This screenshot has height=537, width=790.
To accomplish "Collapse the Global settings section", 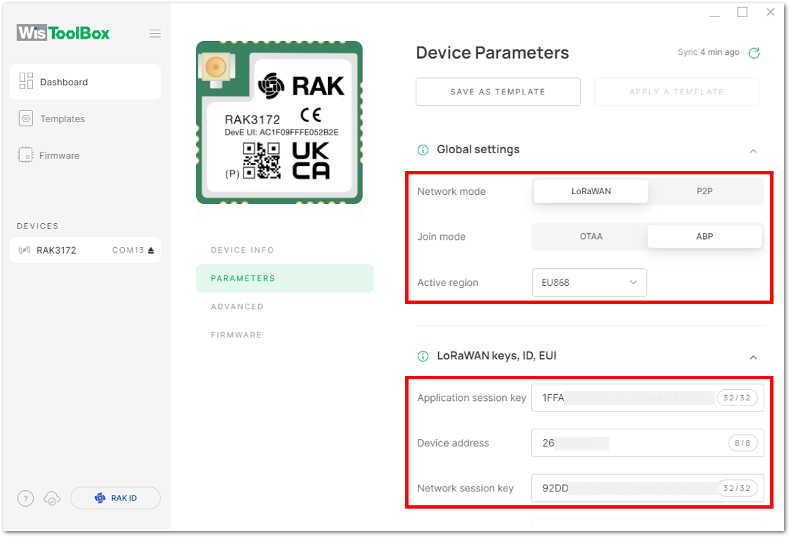I will point(753,151).
